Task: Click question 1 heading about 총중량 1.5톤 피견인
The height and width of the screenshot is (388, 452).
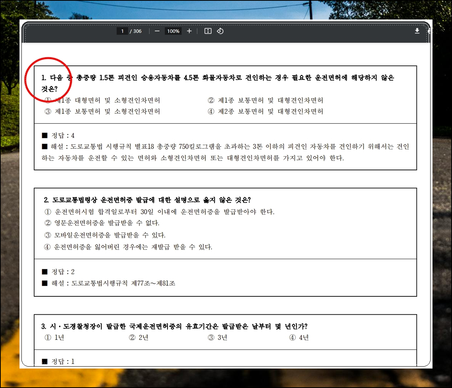Action: 218,83
